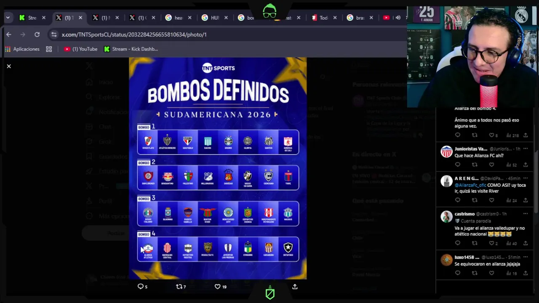Open the tab groups grid icon
This screenshot has width=539, height=303.
point(49,49)
